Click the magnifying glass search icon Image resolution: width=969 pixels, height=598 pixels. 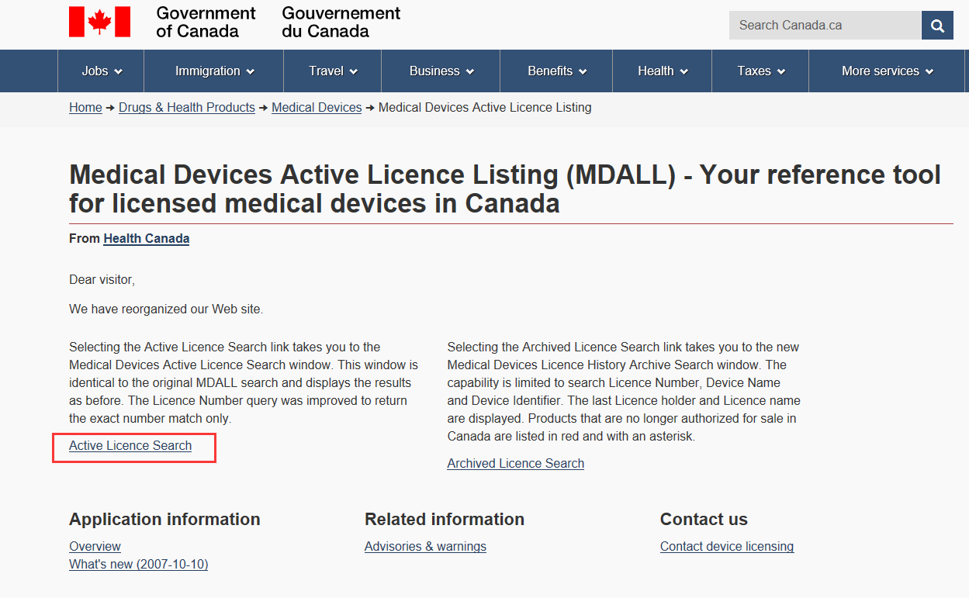tap(937, 26)
